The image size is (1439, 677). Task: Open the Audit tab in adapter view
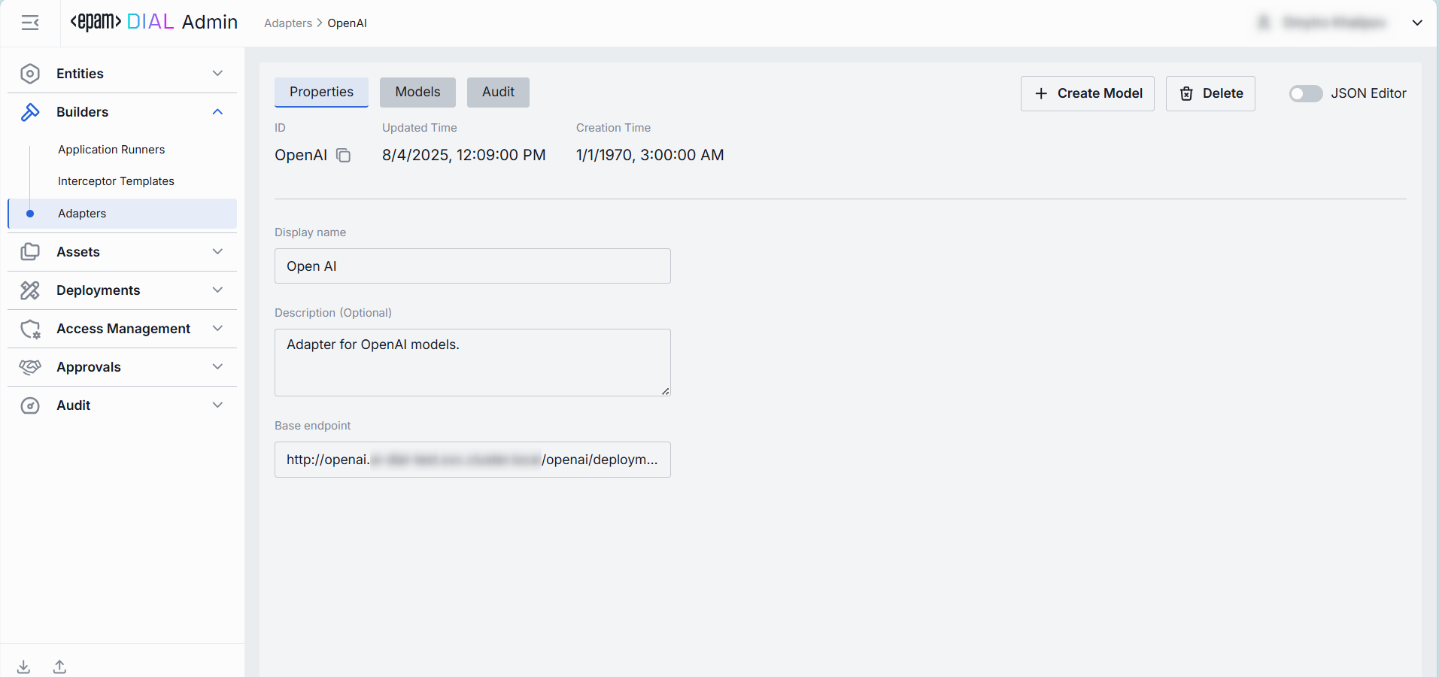point(498,93)
